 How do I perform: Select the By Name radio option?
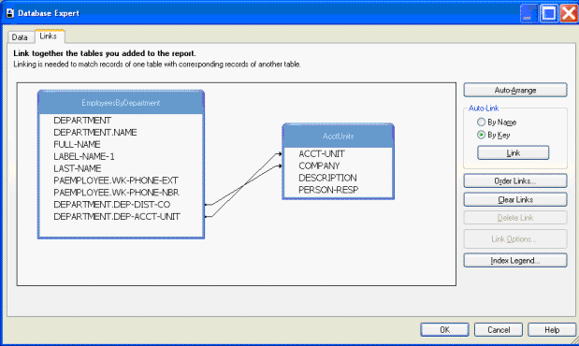click(x=497, y=122)
